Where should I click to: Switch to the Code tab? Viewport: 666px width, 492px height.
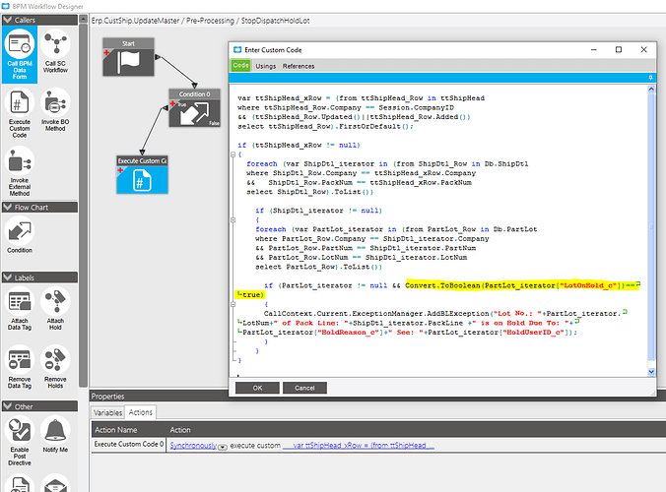point(240,65)
